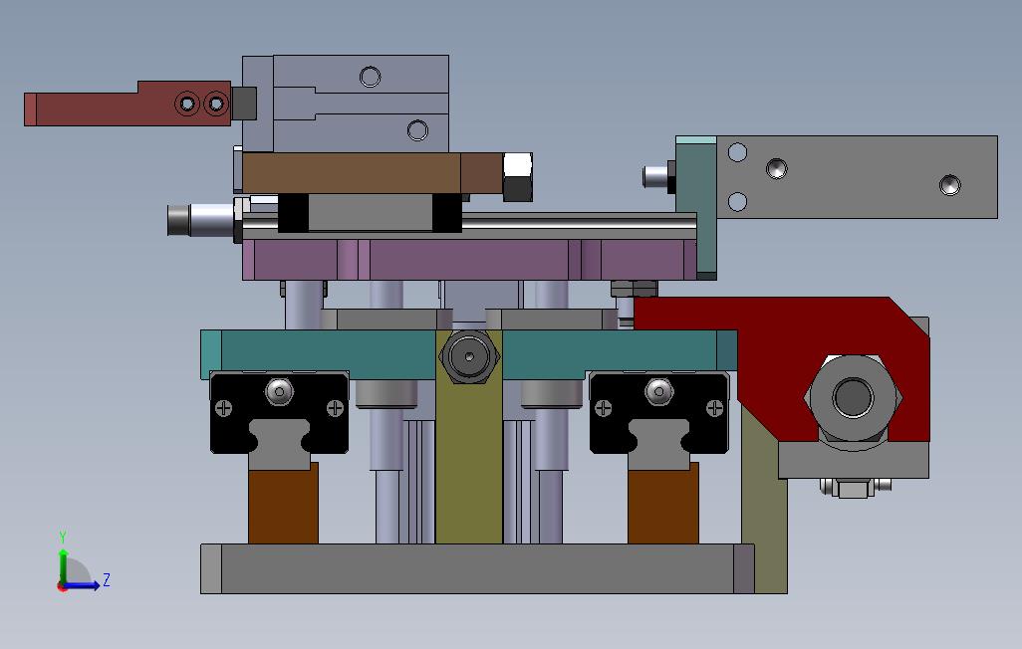Select the left brown rail support block
Image resolution: width=1022 pixels, height=649 pixels.
point(283,503)
